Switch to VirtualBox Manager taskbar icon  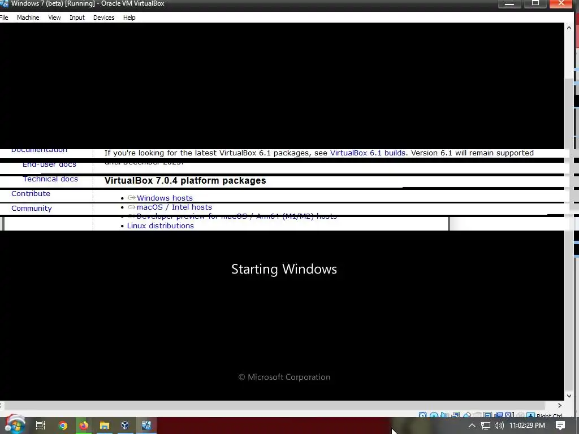(x=125, y=425)
